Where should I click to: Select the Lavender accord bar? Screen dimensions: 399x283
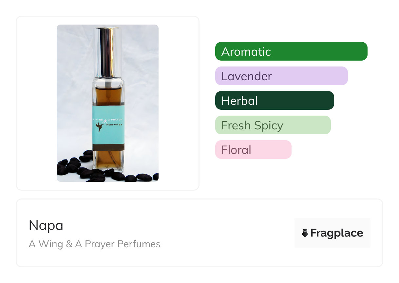point(281,76)
